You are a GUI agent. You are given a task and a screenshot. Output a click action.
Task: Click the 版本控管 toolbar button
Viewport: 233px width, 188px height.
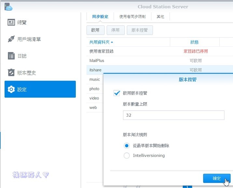pos(140,30)
